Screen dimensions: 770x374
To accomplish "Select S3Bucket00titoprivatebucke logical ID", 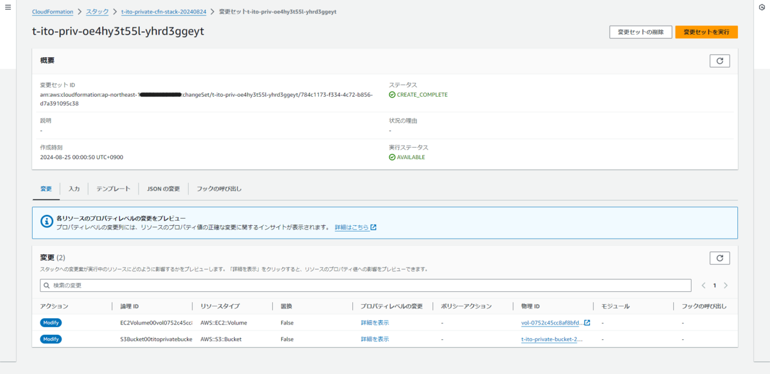I will coord(156,339).
